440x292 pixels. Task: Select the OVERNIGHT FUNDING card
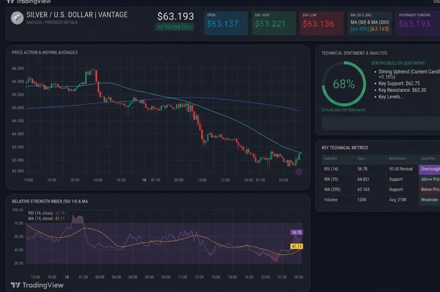(x=418, y=23)
